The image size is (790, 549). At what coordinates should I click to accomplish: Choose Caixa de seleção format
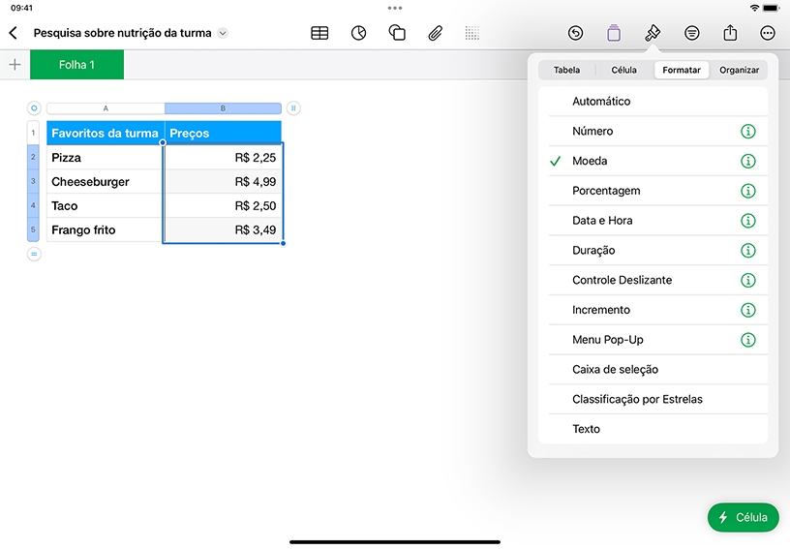[x=653, y=369]
